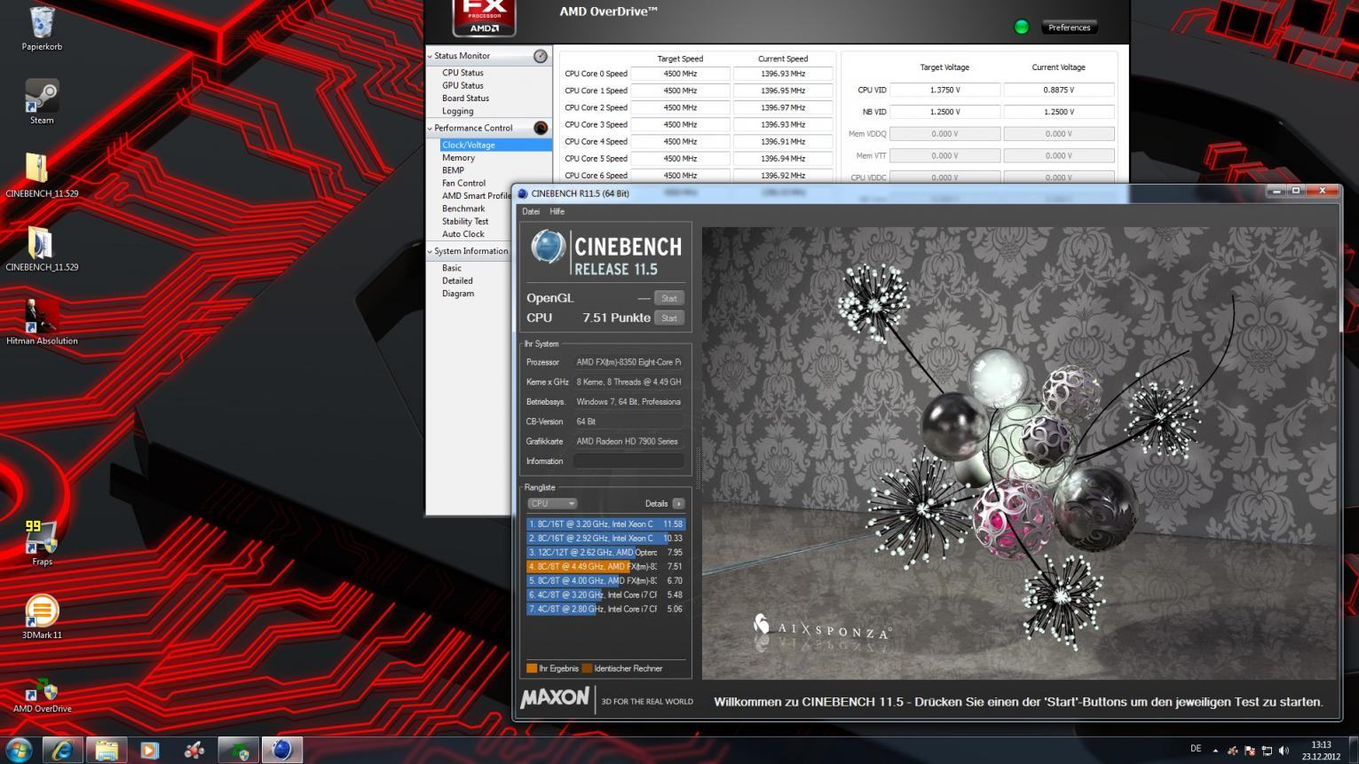This screenshot has height=764, width=1359.
Task: Open the CPU ranking dropdown
Action: 551,503
